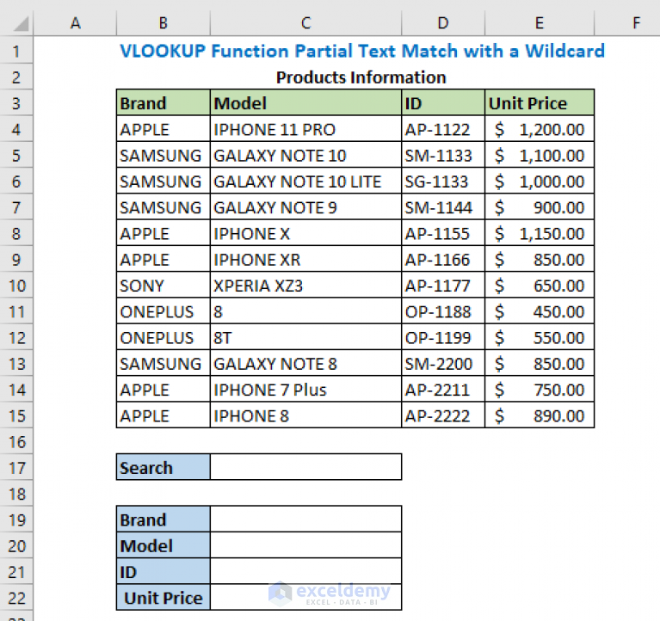Screen dimensions: 660x621
Task: Click the 'Products Information' heading
Action: tap(361, 77)
